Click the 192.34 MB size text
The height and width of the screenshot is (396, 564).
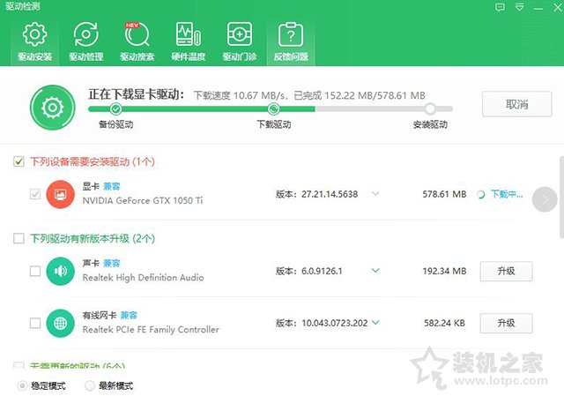click(444, 271)
